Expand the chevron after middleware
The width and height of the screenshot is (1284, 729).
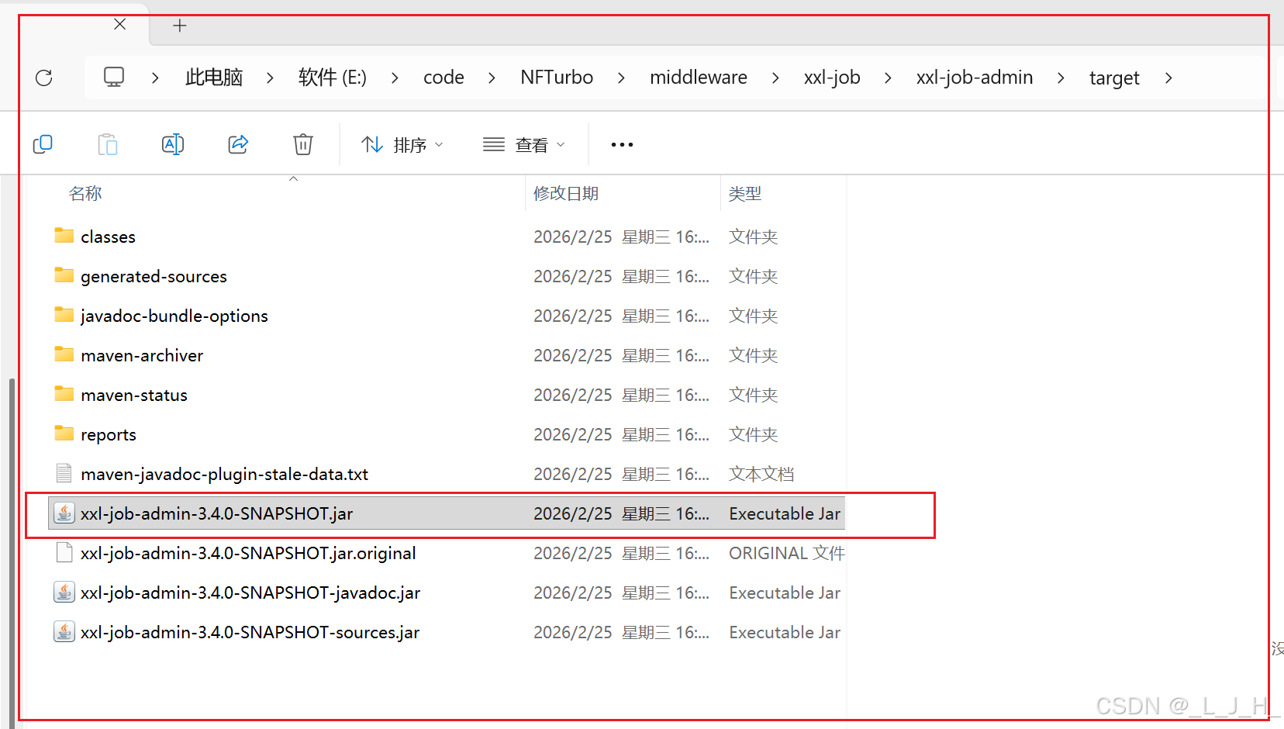click(x=775, y=78)
